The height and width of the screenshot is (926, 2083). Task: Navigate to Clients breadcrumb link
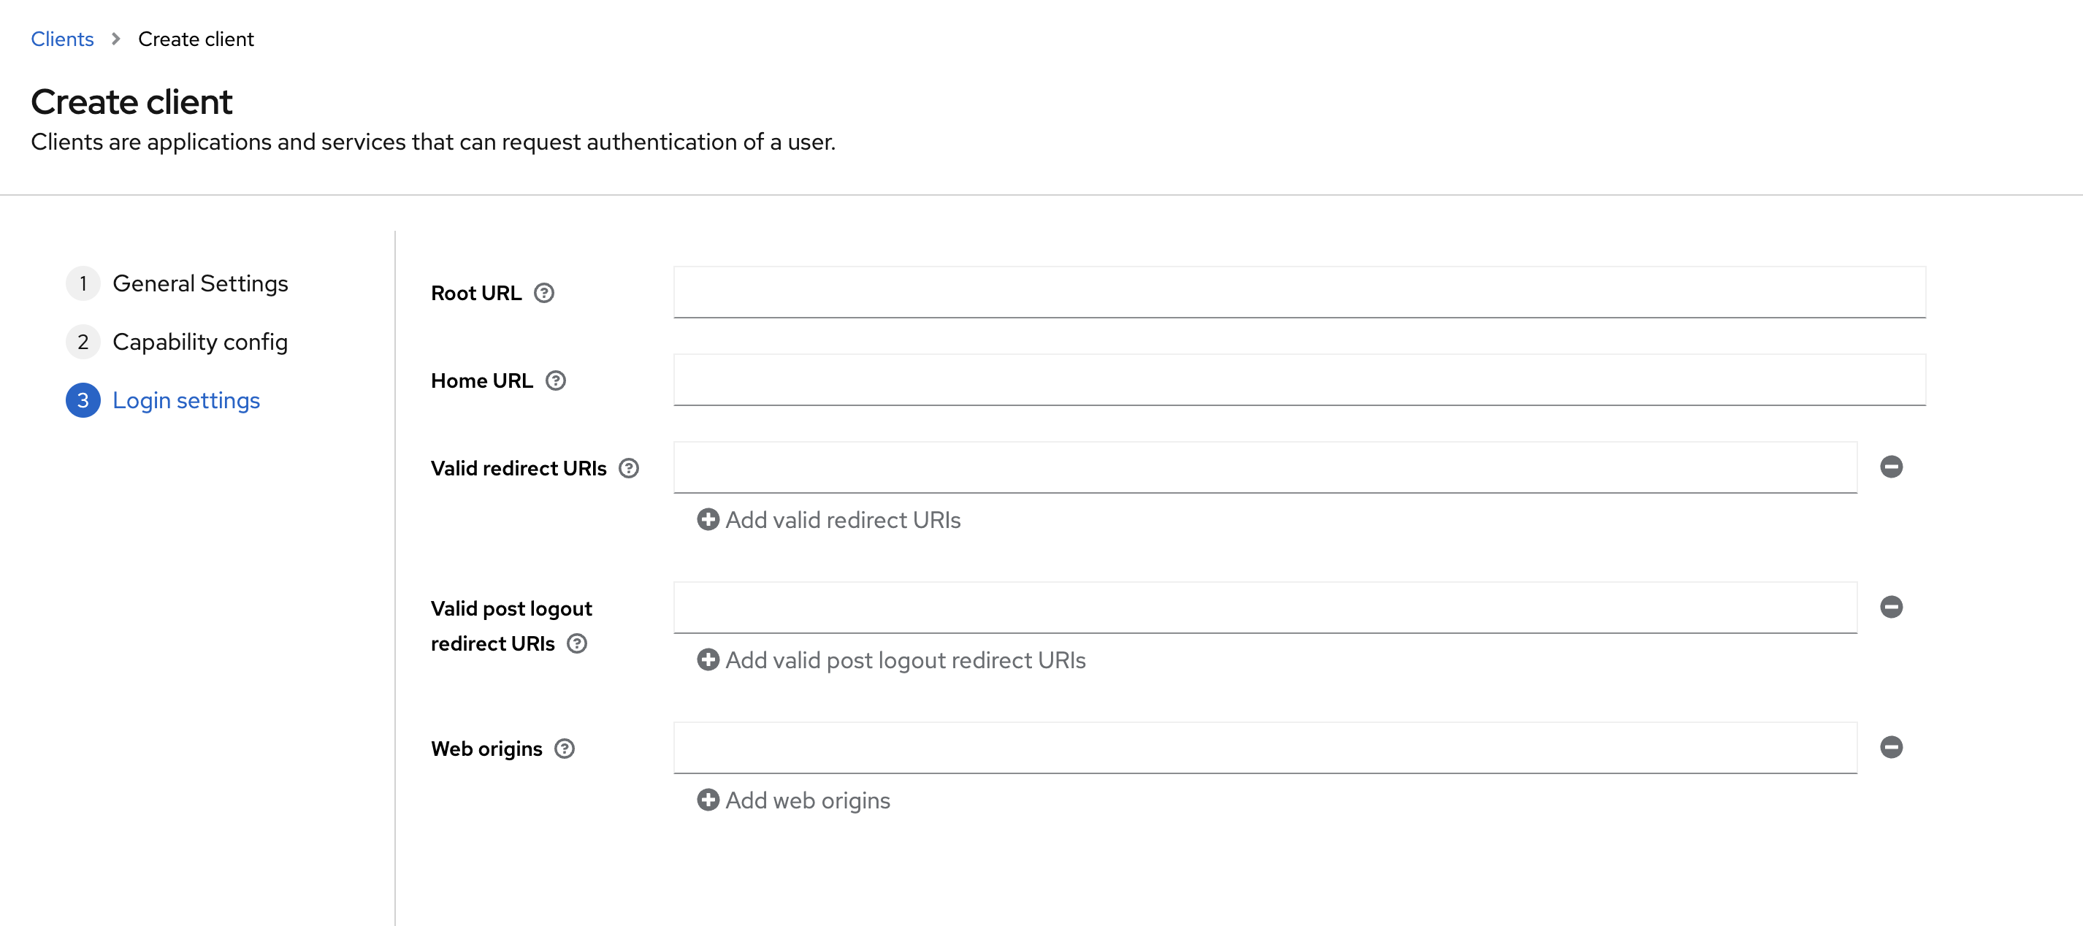click(x=62, y=39)
